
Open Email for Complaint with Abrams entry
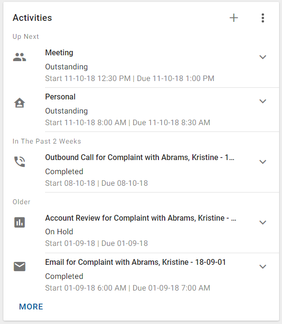[x=135, y=262]
